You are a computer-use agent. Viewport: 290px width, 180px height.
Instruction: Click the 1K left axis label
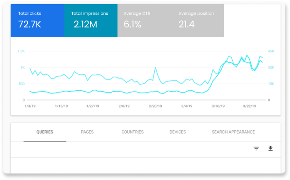click(22, 67)
